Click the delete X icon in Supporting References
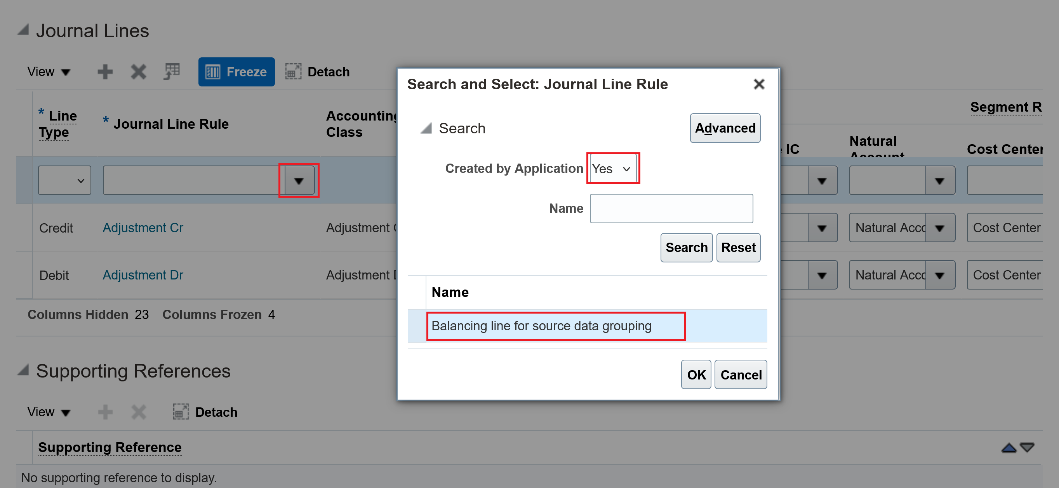The width and height of the screenshot is (1059, 488). tap(139, 412)
